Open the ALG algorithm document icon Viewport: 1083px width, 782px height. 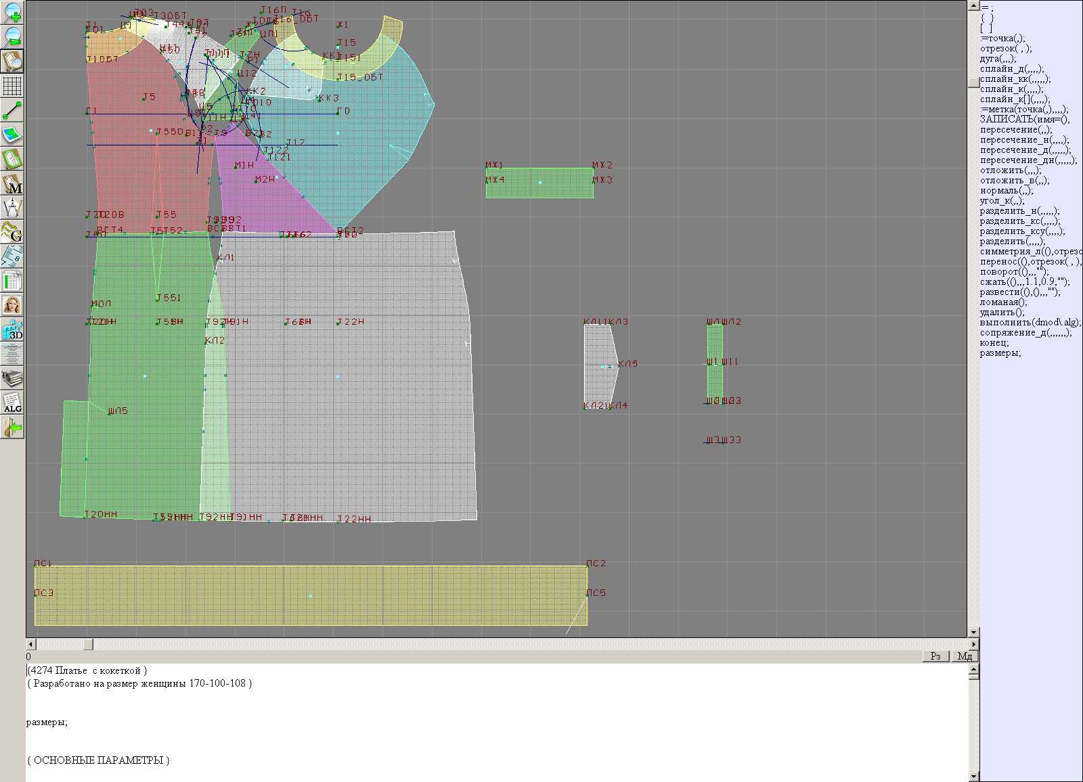(12, 402)
